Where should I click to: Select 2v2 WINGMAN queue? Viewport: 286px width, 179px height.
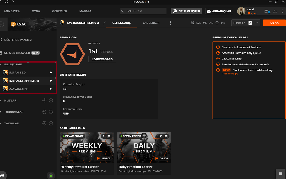pos(28,89)
